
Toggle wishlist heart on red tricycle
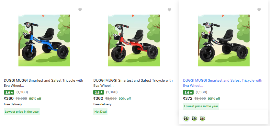pos(169,10)
